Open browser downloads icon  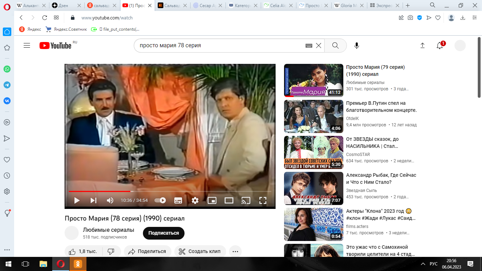click(463, 18)
